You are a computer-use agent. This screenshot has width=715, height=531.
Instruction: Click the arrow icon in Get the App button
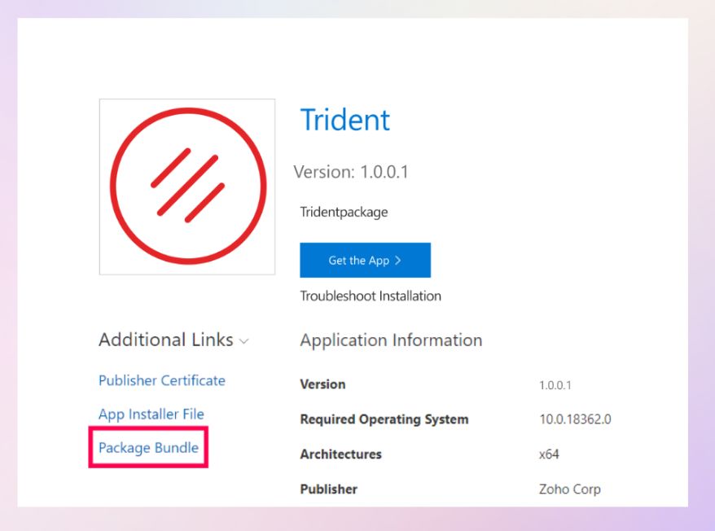398,260
